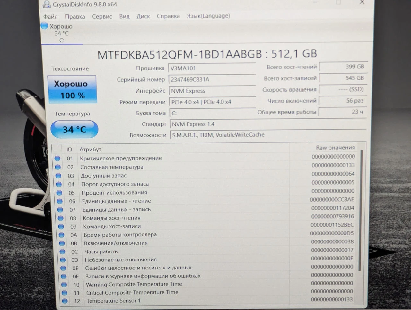Click the blue status icon for Команды хост-записи

61,226
